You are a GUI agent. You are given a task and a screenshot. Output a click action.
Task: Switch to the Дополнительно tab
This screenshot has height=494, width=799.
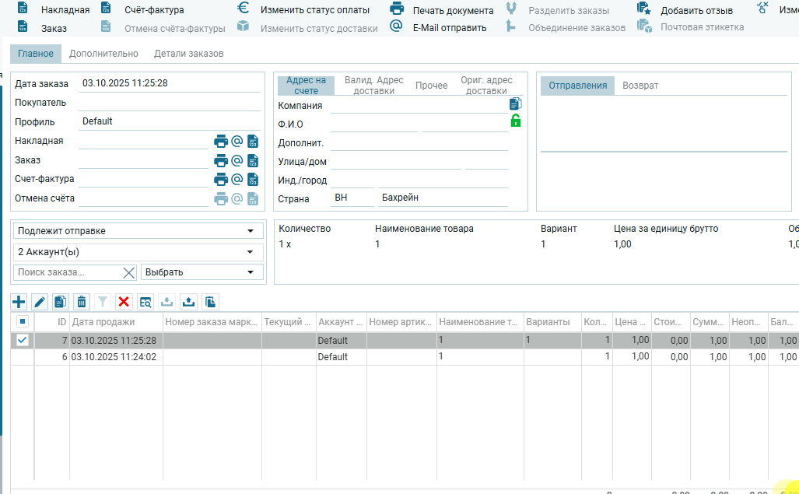pyautogui.click(x=103, y=54)
